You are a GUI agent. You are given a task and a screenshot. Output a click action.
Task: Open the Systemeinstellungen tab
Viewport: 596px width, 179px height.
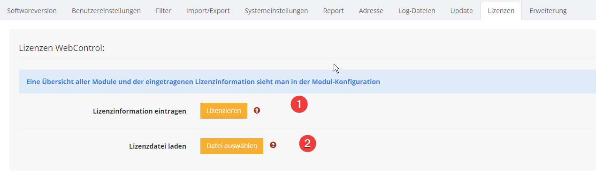(276, 10)
